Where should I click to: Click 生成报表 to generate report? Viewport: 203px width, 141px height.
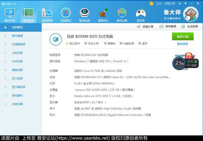pos(190,27)
